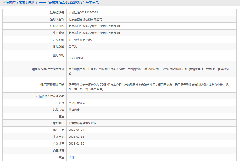The width and height of the screenshot is (240, 164).
Task: Click the 结构及组成 description text
Action: [x=149, y=72]
